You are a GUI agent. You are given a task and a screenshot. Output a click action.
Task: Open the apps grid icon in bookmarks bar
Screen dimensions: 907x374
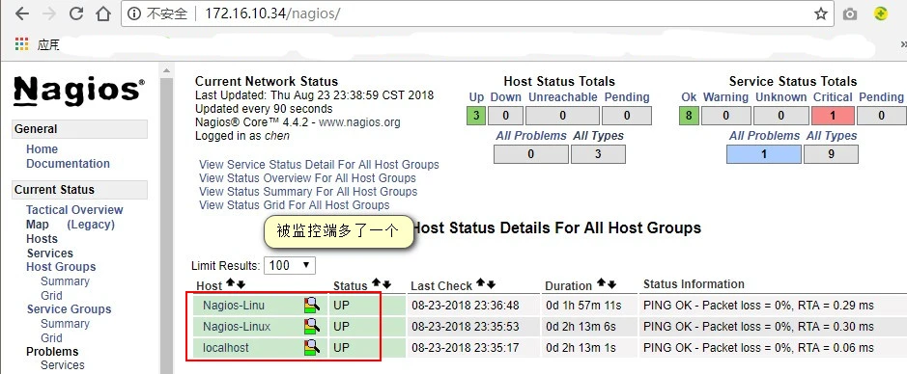pyautogui.click(x=22, y=43)
